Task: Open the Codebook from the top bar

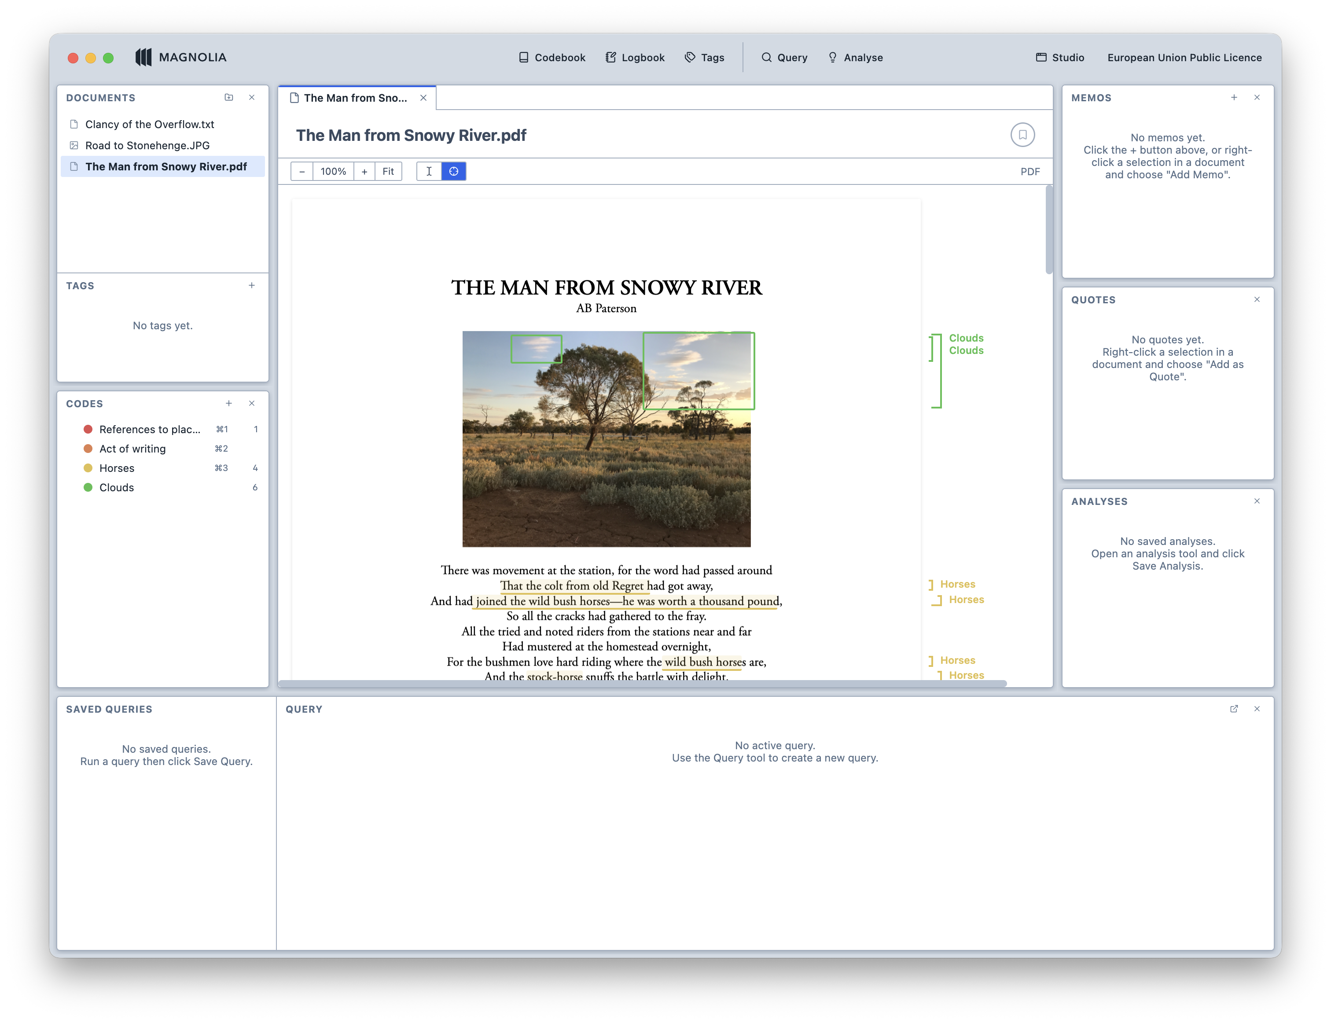Action: (x=552, y=57)
